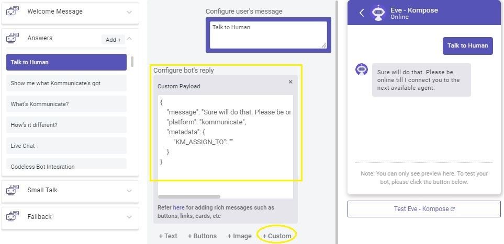
Task: Click Eve - Kompose bot avatar in header
Action: point(378,13)
